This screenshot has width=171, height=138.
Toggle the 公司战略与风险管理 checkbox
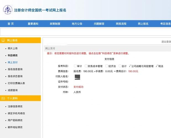[x=130, y=66]
